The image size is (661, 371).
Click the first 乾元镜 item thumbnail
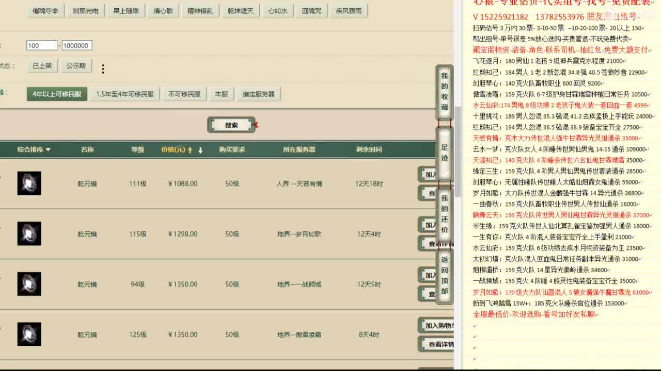pyautogui.click(x=29, y=183)
